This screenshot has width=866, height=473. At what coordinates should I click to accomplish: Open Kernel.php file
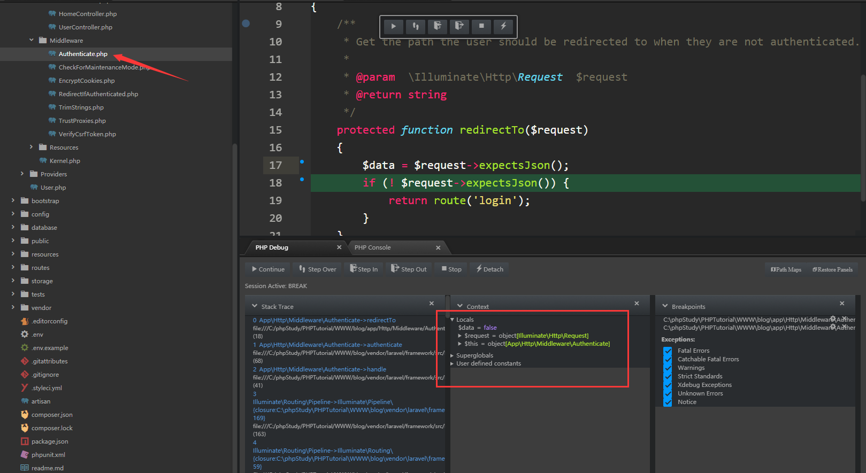pos(65,161)
